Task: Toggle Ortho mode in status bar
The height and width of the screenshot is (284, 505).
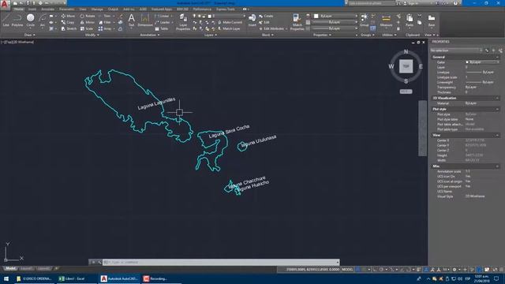Action: tap(376, 270)
